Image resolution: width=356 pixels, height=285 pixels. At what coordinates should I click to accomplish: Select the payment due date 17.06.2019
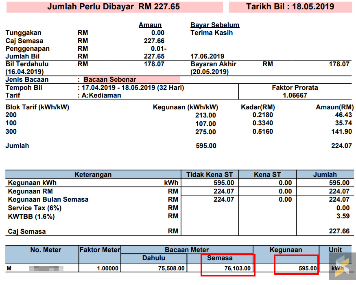207,57
